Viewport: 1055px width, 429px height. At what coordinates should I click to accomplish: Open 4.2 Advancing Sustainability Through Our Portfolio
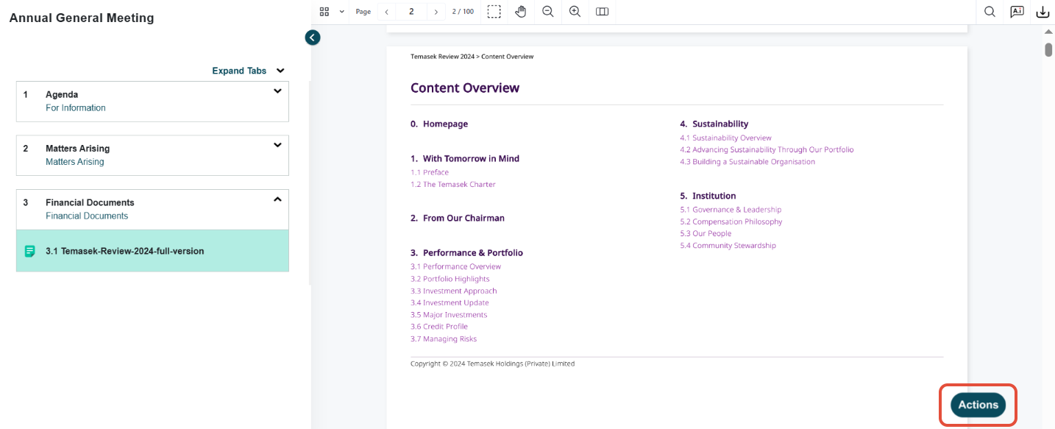coord(767,149)
